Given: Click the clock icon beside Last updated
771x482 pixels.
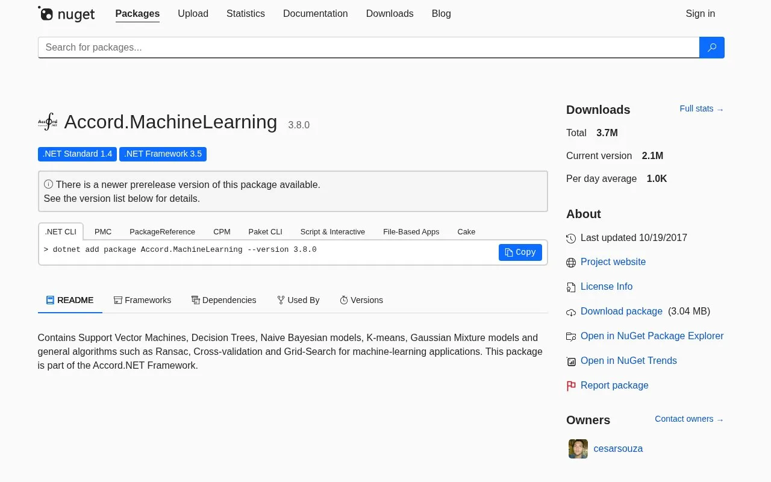Looking at the screenshot, I should tap(571, 239).
